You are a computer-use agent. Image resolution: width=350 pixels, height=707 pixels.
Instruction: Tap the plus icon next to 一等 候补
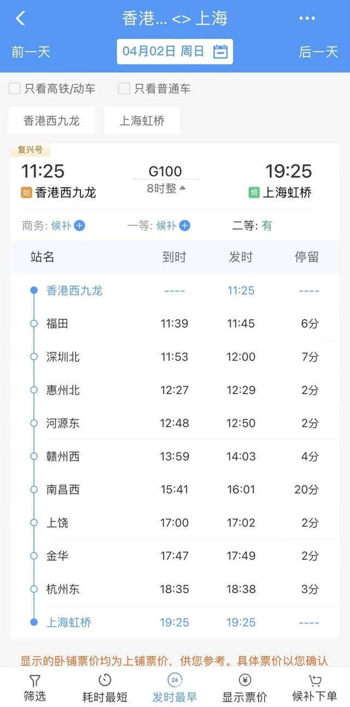(x=185, y=226)
